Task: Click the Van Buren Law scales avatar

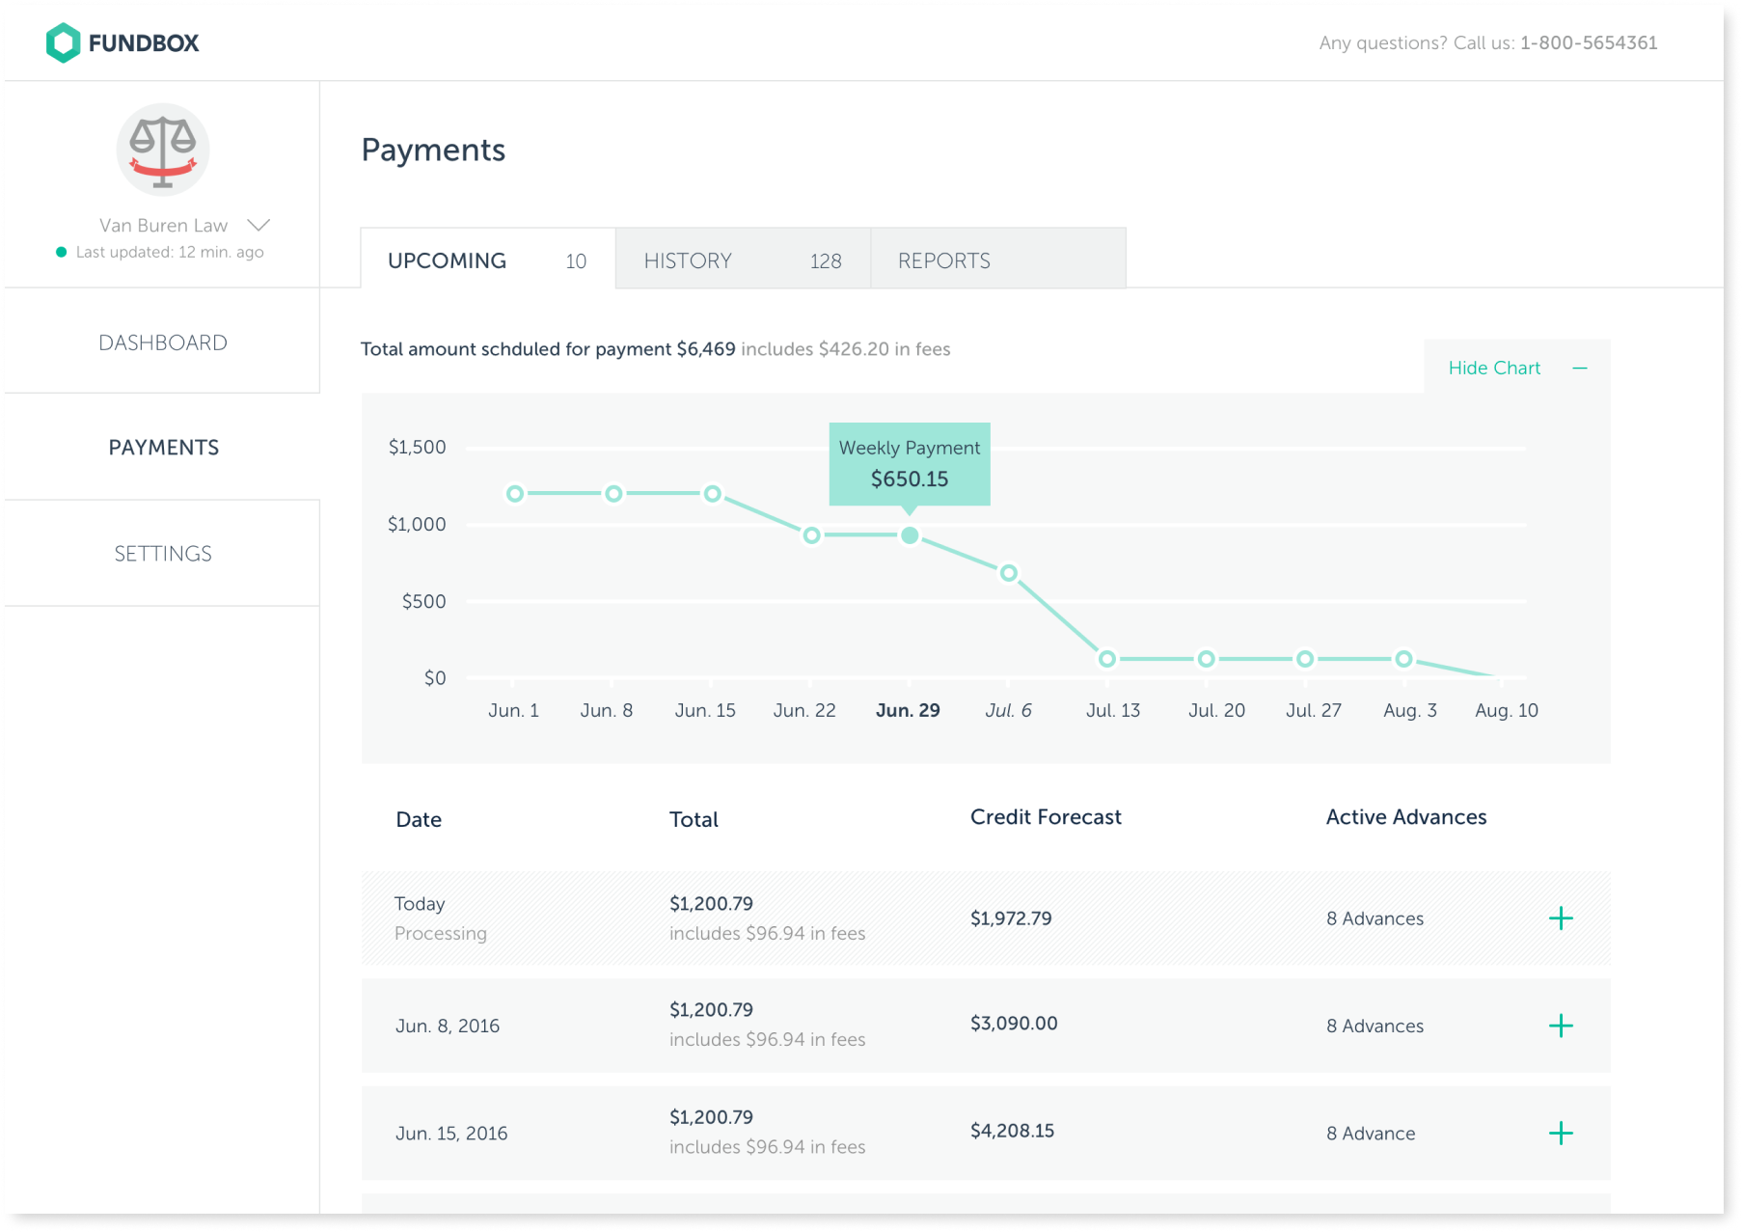Action: (163, 151)
